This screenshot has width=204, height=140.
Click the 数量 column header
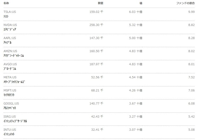point(100,3)
